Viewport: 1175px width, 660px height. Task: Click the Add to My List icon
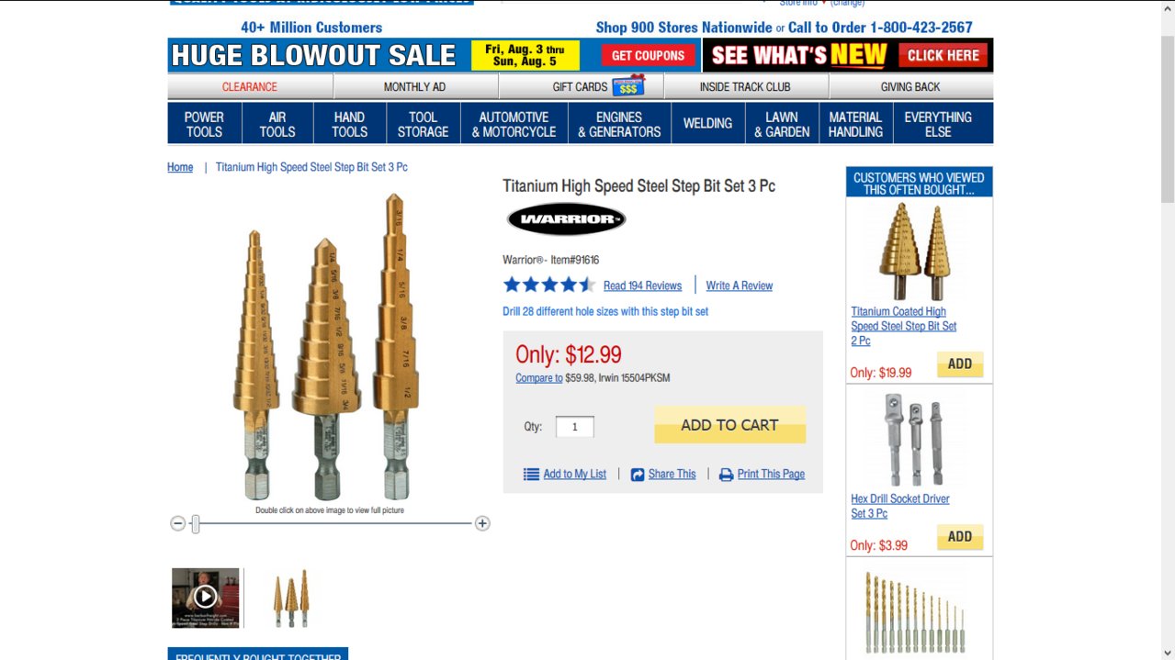point(531,475)
